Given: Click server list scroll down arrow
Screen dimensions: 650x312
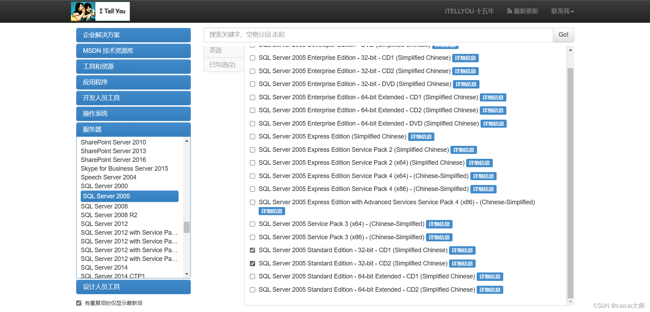Looking at the screenshot, I should click(187, 274).
